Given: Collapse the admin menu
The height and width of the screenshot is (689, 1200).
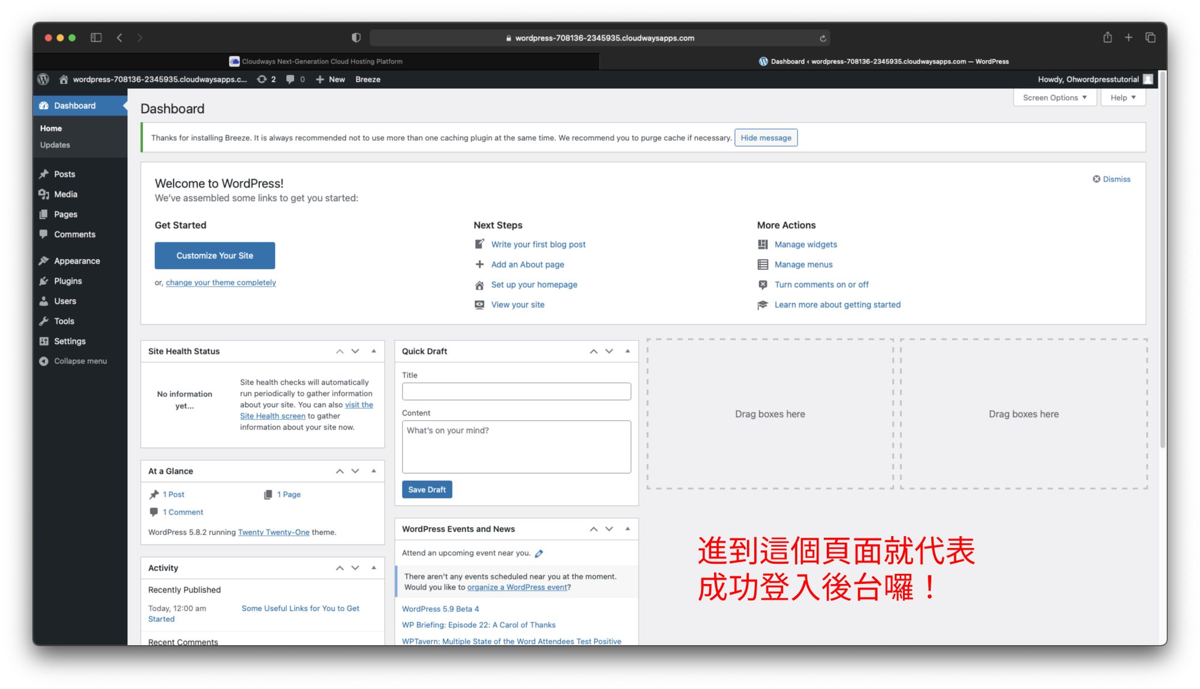Looking at the screenshot, I should (73, 361).
